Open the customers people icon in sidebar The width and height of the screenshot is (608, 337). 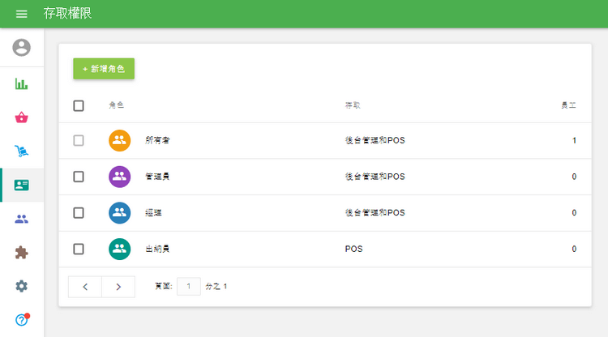[22, 219]
